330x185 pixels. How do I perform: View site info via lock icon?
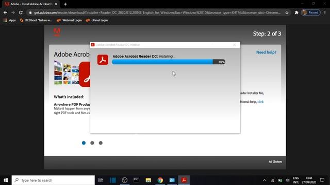[30, 12]
